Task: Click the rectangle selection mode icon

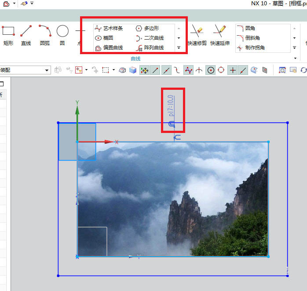Action: (106, 70)
